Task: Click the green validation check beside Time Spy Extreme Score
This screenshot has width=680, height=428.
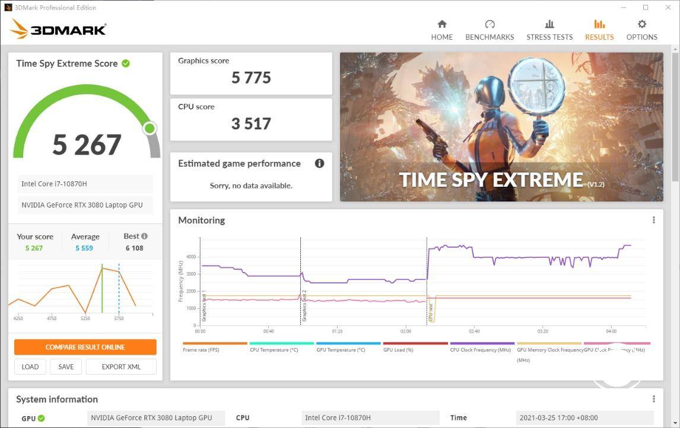Action: (126, 63)
